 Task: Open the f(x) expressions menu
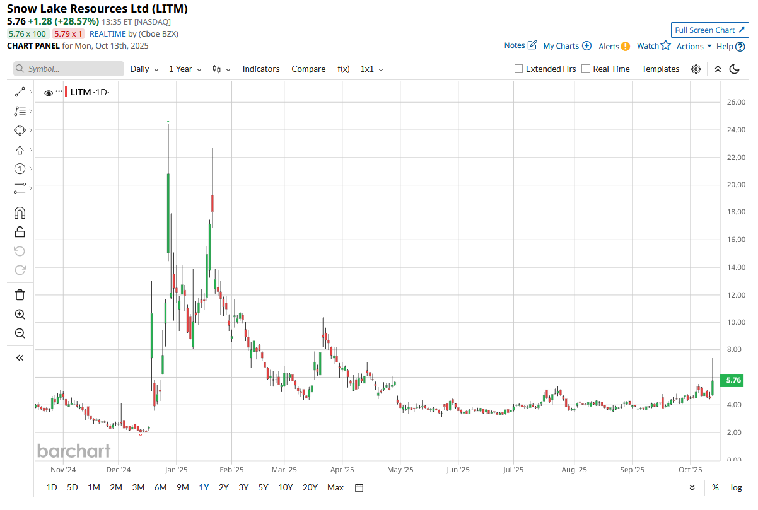[x=344, y=69]
